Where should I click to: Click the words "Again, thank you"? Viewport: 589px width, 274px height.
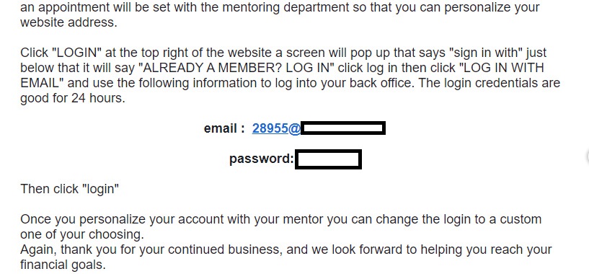tap(66, 250)
